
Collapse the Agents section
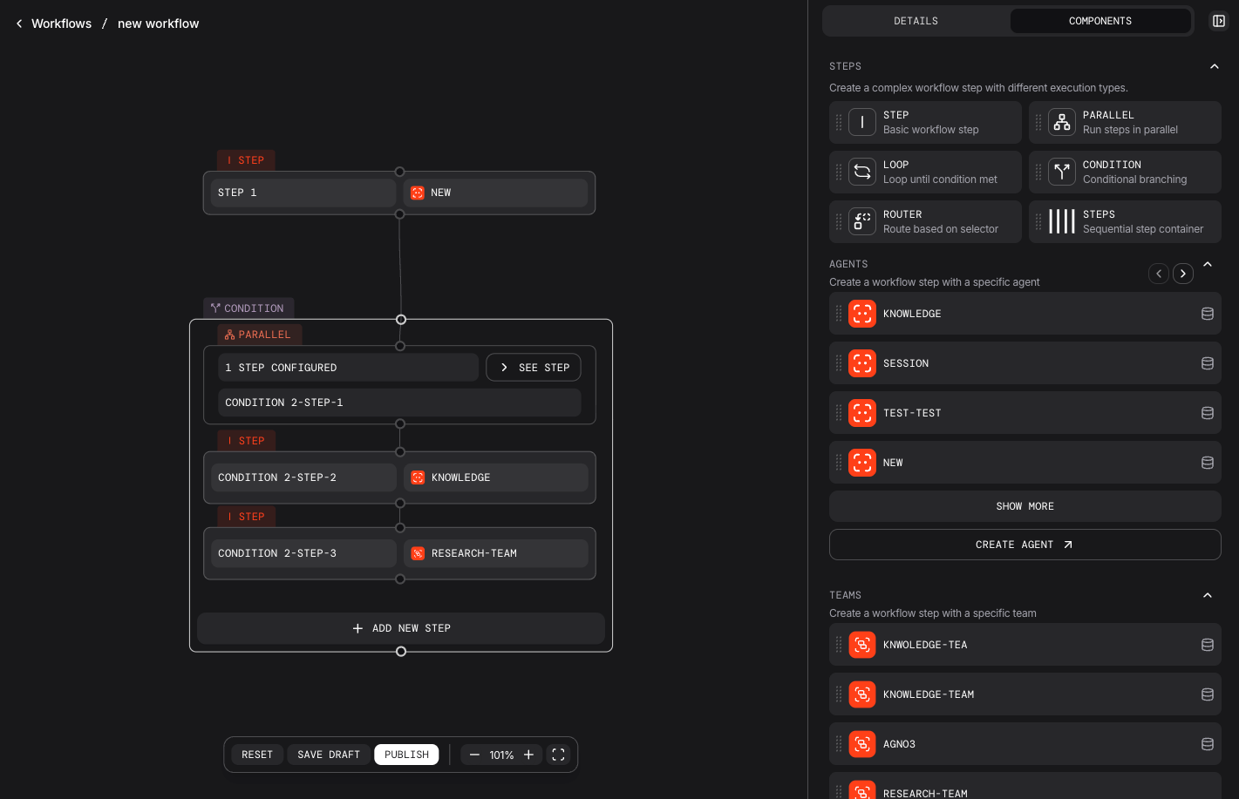[x=1208, y=264]
